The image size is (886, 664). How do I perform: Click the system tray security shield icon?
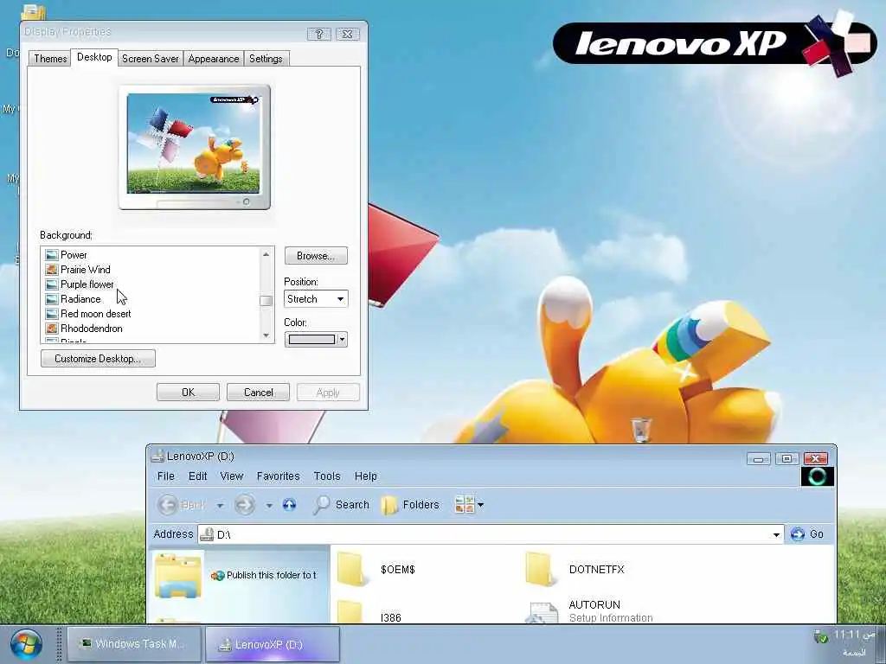[820, 636]
